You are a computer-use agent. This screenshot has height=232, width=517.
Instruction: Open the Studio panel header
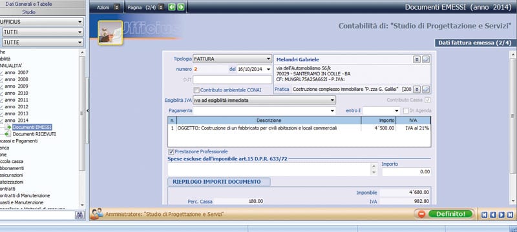(x=28, y=12)
